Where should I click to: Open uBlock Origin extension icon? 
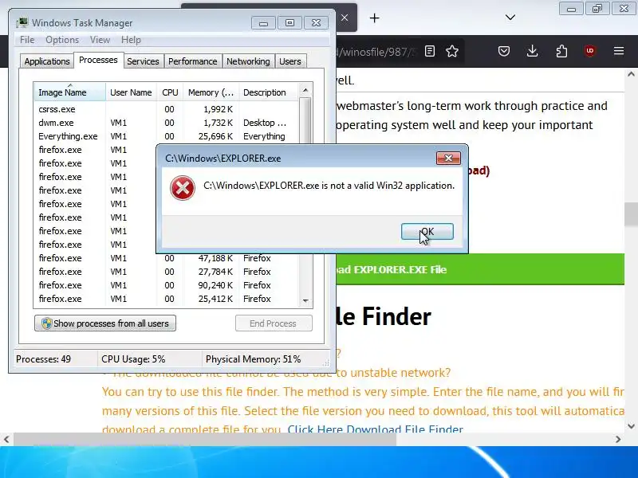(590, 51)
